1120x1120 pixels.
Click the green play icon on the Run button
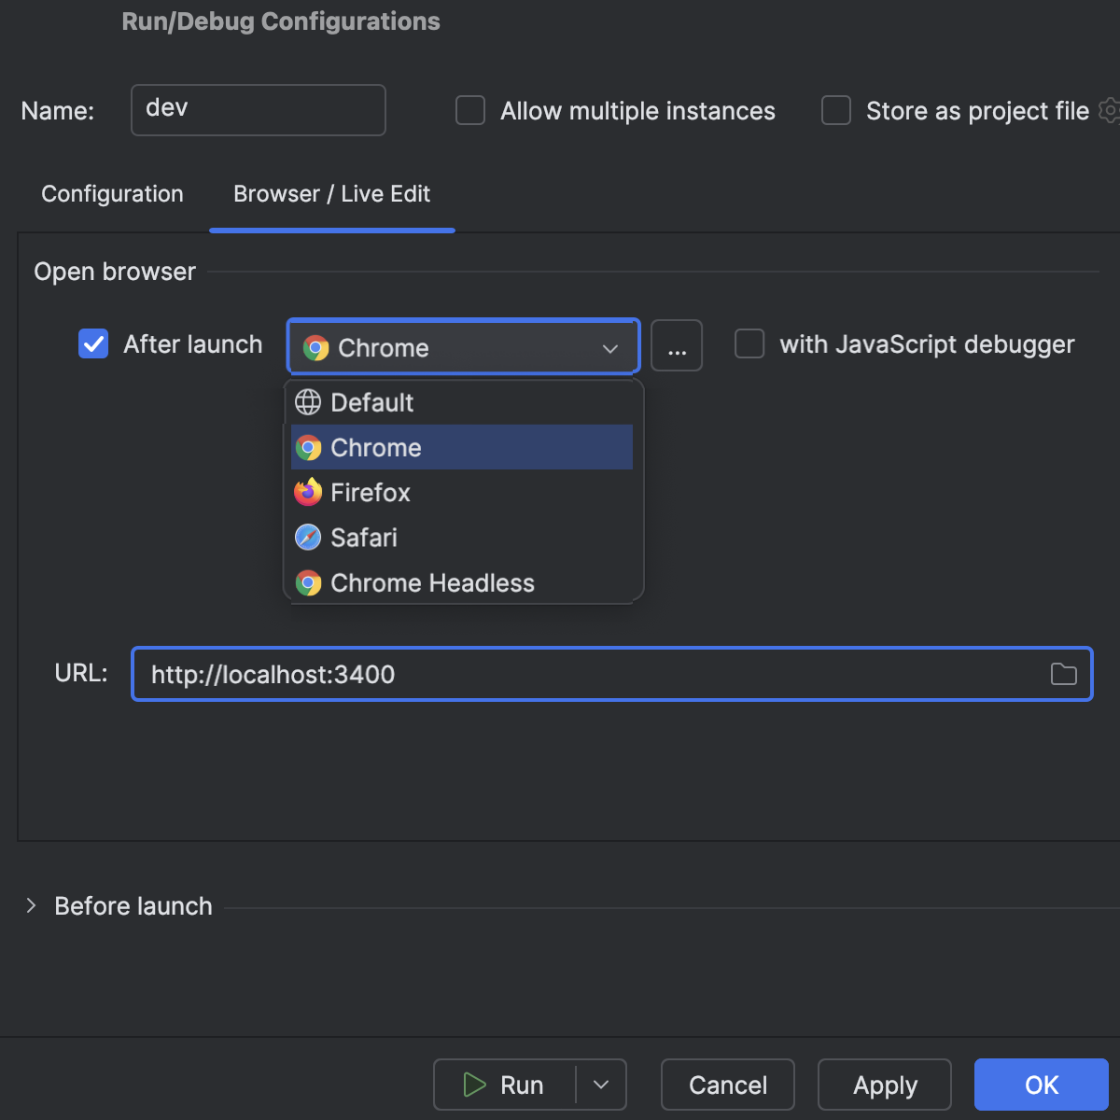473,1085
